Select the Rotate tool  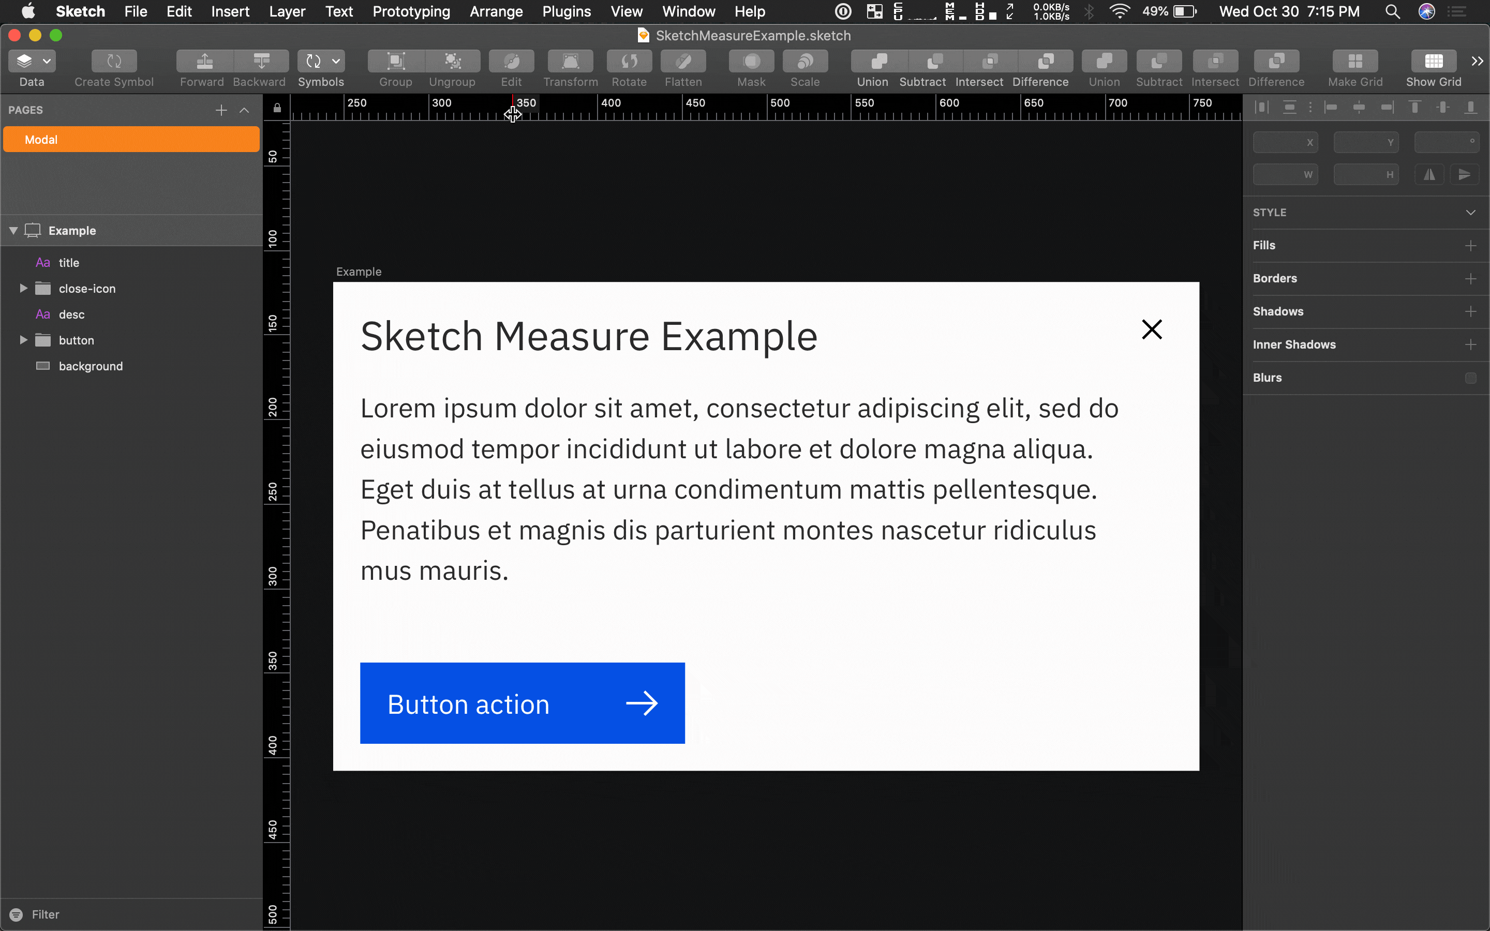coord(629,61)
